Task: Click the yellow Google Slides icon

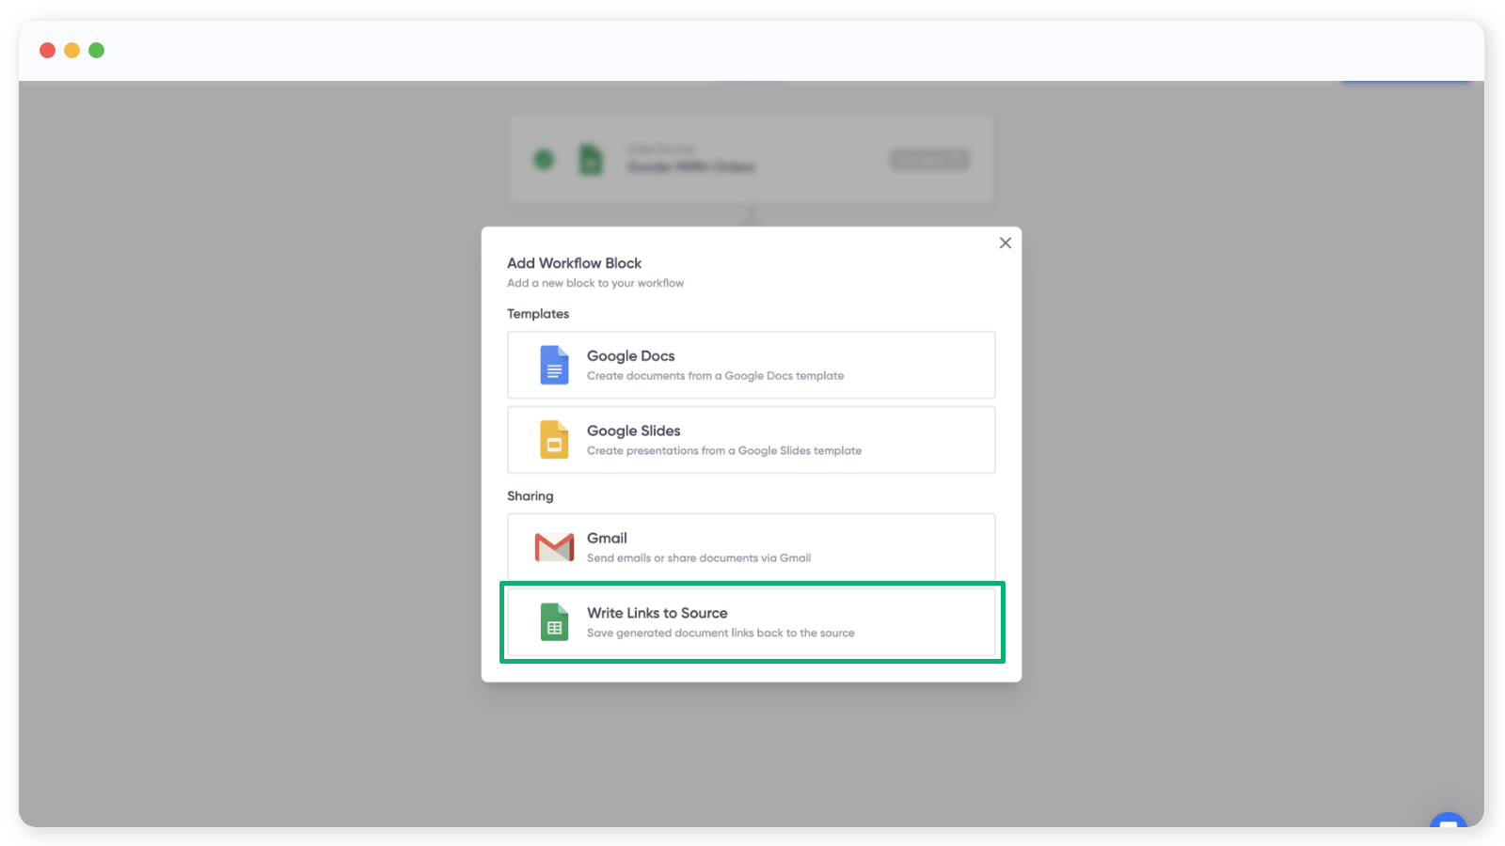Action: [554, 440]
